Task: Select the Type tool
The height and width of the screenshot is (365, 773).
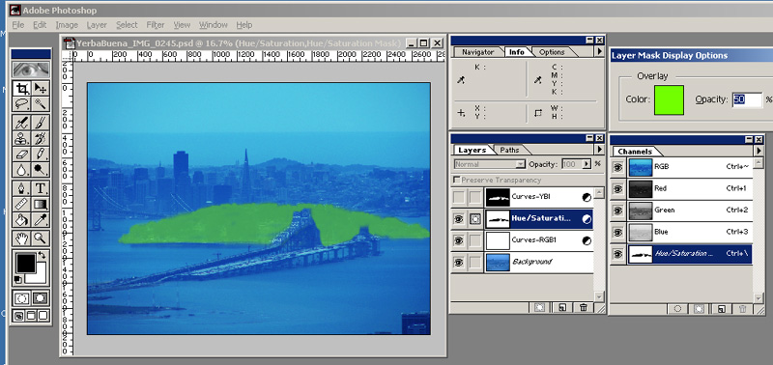Action: 40,188
